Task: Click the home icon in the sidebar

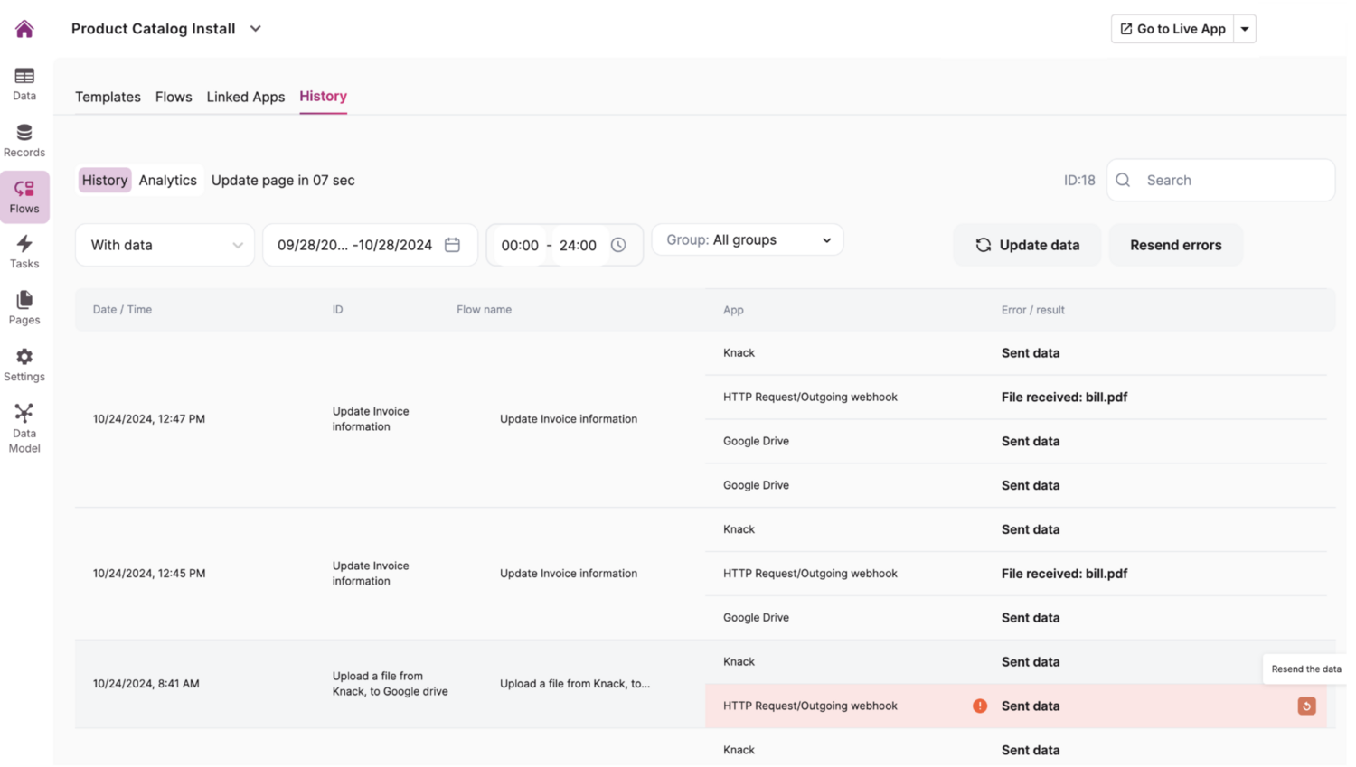Action: coord(24,29)
